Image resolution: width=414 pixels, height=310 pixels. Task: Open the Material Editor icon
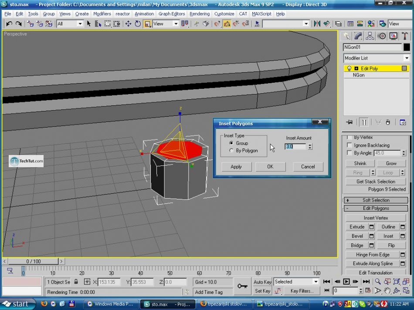[x=371, y=24]
